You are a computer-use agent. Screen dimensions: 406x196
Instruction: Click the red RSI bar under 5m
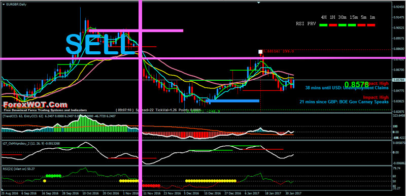(361, 25)
